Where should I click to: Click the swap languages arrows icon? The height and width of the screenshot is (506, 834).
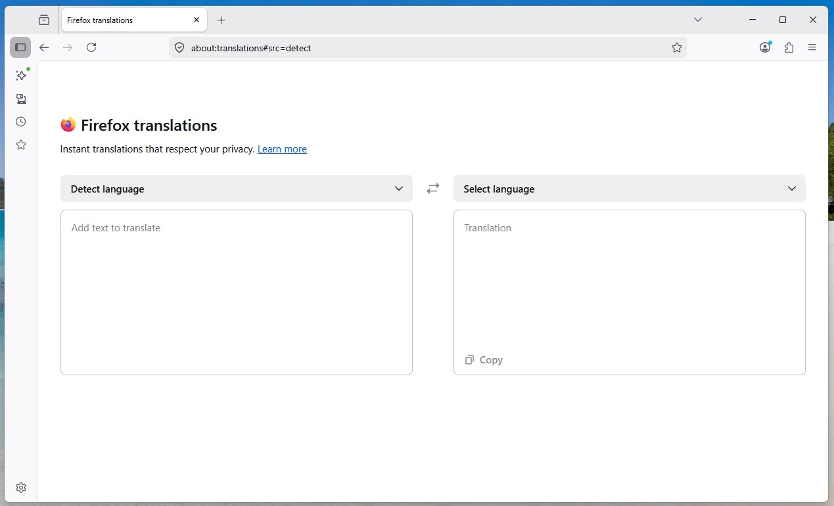pos(432,189)
